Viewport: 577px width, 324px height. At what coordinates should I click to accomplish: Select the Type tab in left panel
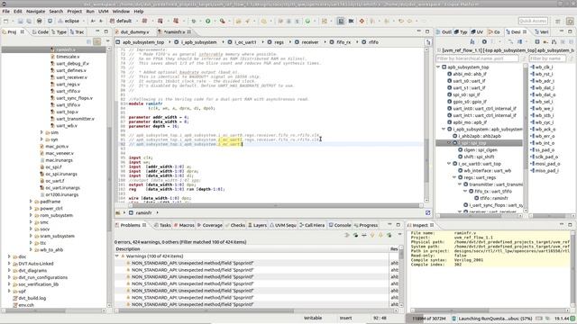(59, 32)
